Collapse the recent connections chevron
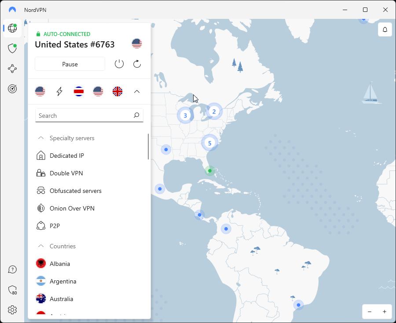396x323 pixels. pyautogui.click(x=137, y=91)
